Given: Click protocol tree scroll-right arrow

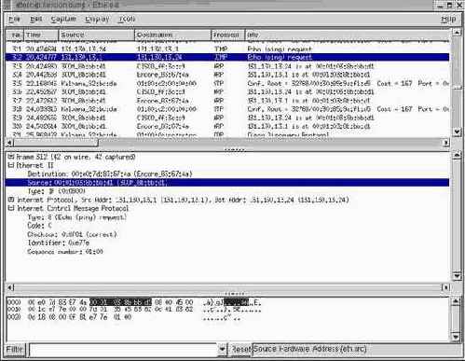Looking at the screenshot, I should click(446, 287).
